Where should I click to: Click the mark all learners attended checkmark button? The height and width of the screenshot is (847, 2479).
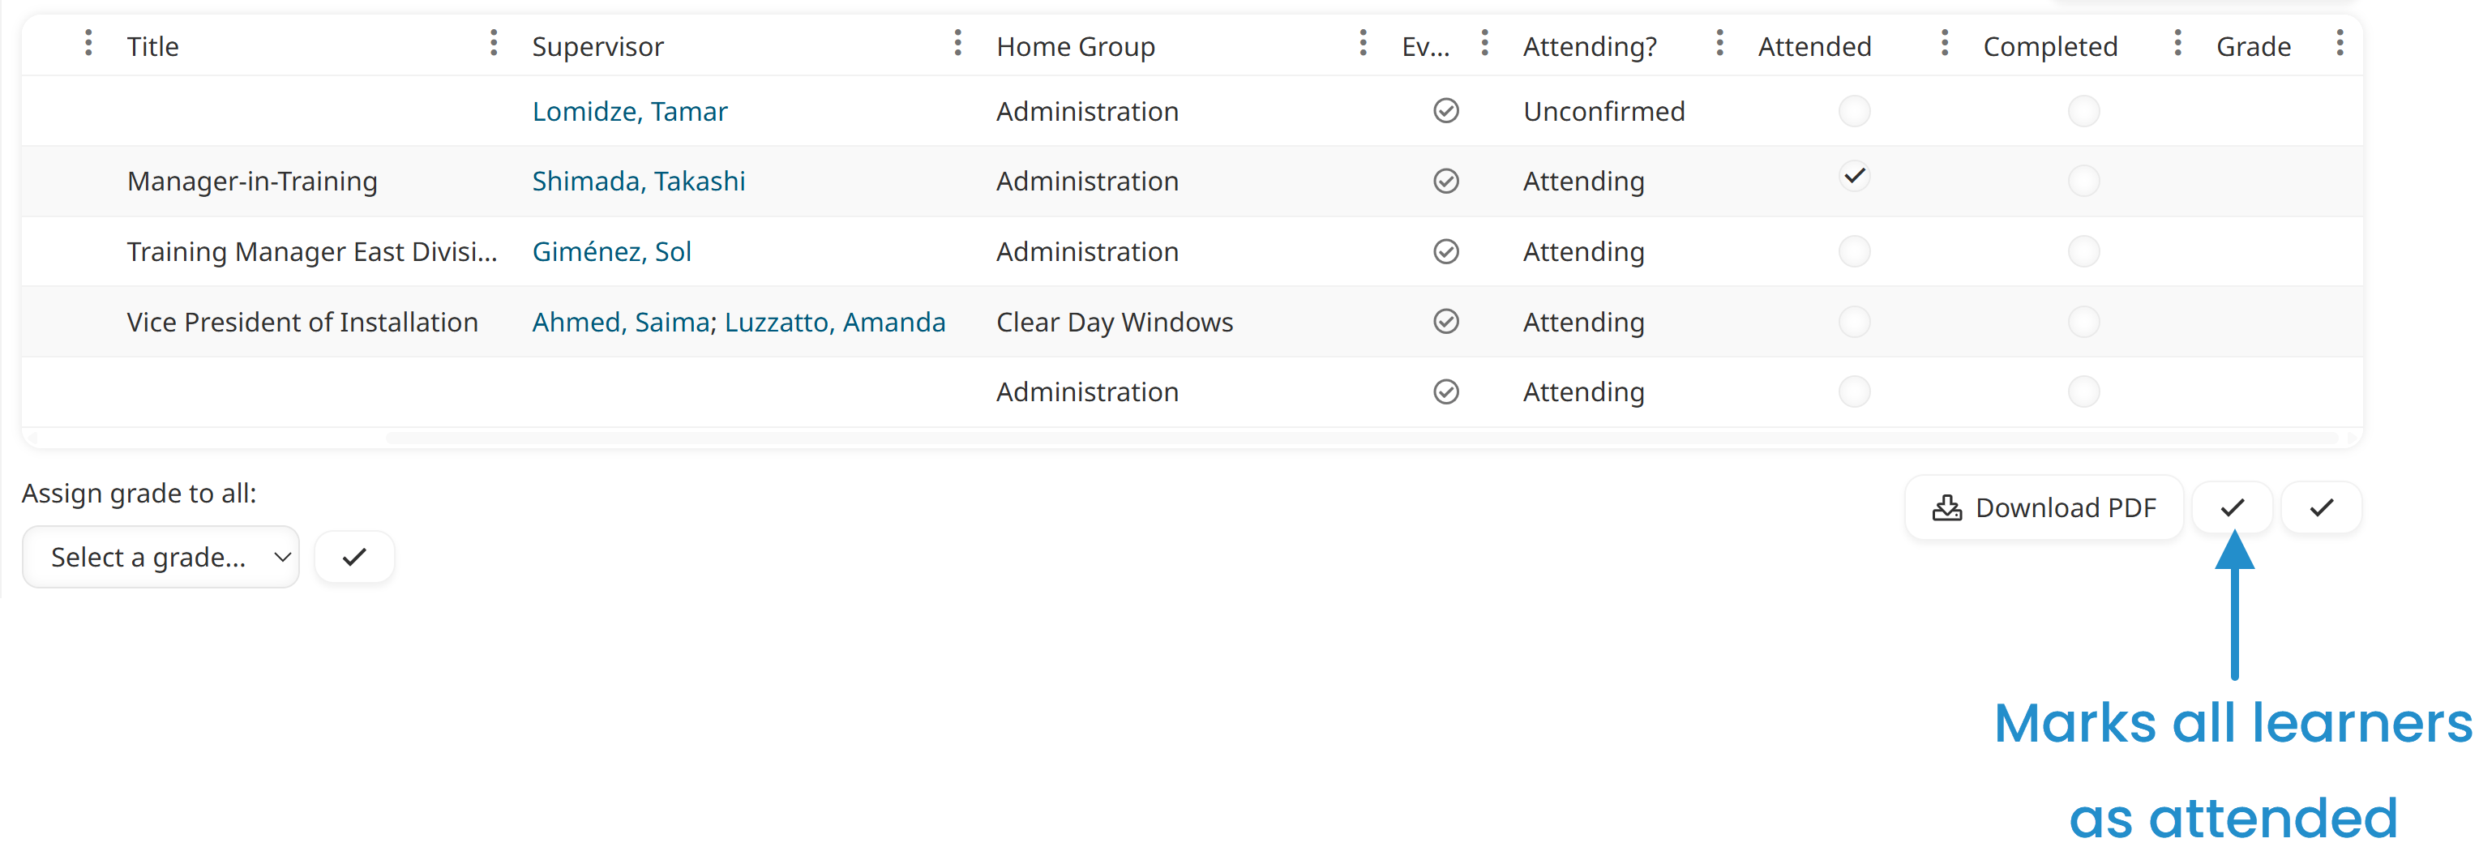tap(2232, 507)
